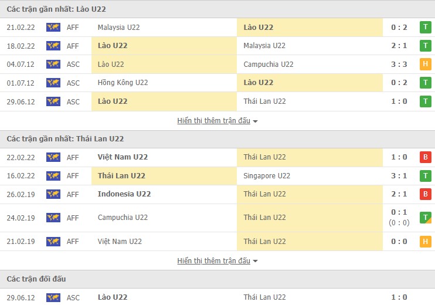Expand more Thái Lan U22 matches via the arrow

(256, 261)
